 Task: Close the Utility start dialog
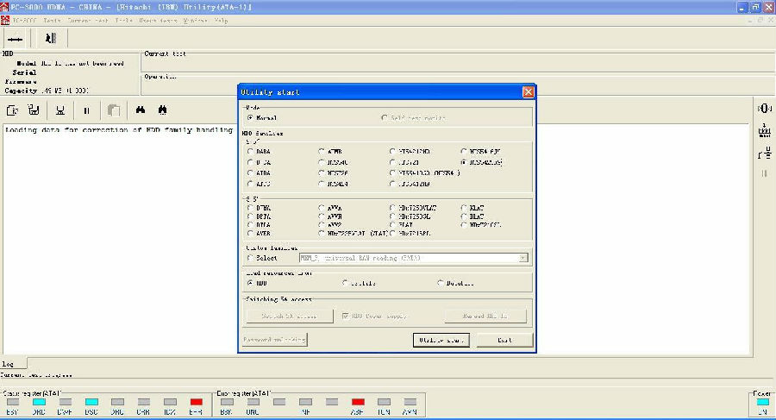pos(528,92)
